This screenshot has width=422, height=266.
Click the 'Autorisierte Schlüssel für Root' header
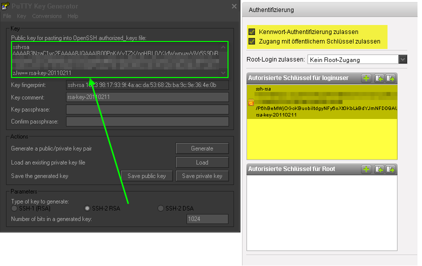tap(291, 169)
